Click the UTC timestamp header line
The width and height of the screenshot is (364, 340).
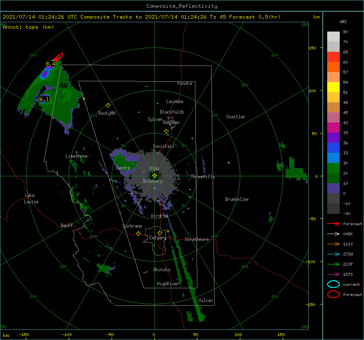142,17
